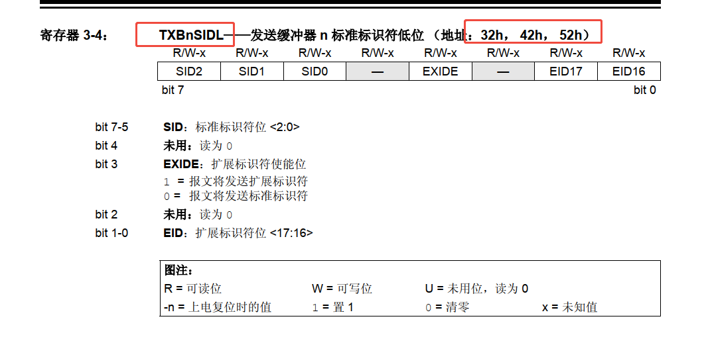Click legend entry 'R = 可读位'

[192, 288]
